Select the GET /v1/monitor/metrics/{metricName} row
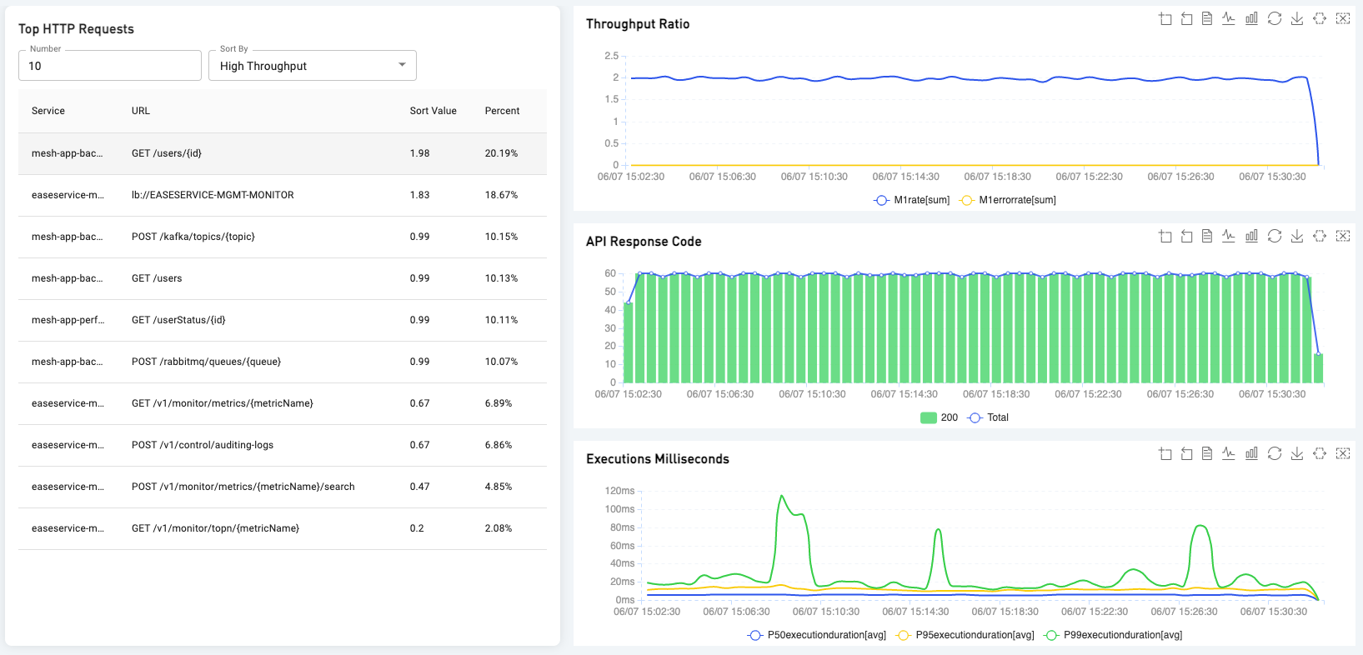Image resolution: width=1363 pixels, height=655 pixels. tap(283, 403)
